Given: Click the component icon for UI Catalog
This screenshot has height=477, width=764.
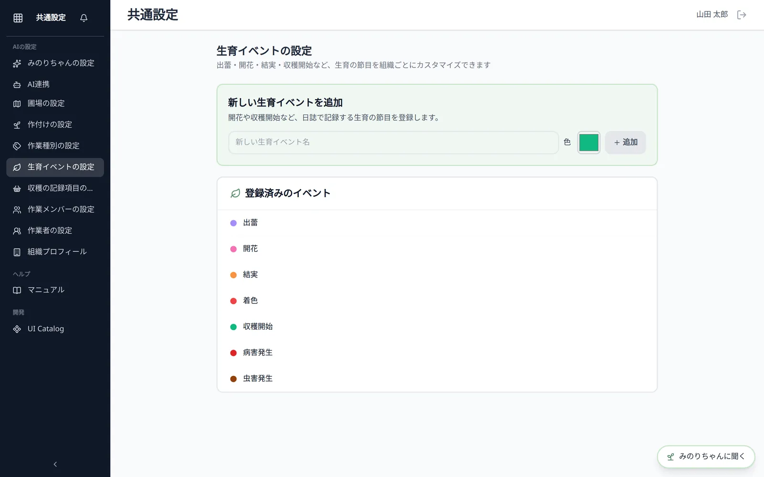Looking at the screenshot, I should 17,329.
